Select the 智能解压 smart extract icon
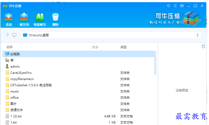The height and width of the screenshot is (125, 209). tap(40, 18)
